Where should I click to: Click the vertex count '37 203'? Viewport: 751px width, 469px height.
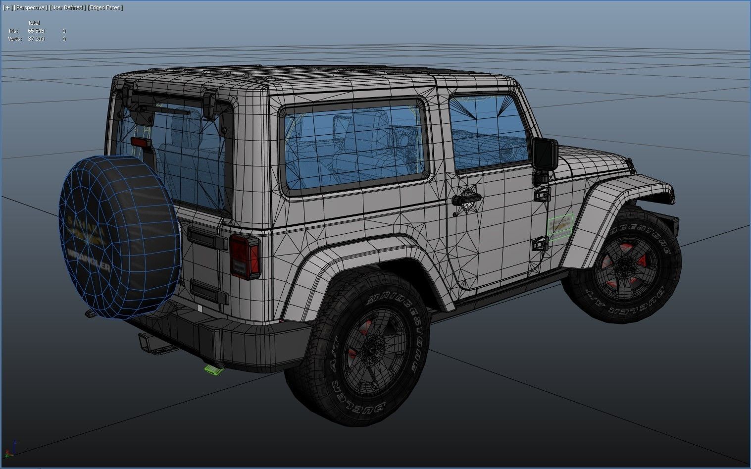(x=36, y=39)
